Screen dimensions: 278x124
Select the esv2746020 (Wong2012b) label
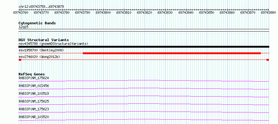coord(39,57)
